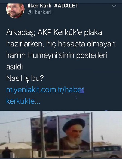Screen dimensions: 122x159
Task: Tap the line 'hazırlarken, hiç hesapta olmayan'
Action: [61, 44]
